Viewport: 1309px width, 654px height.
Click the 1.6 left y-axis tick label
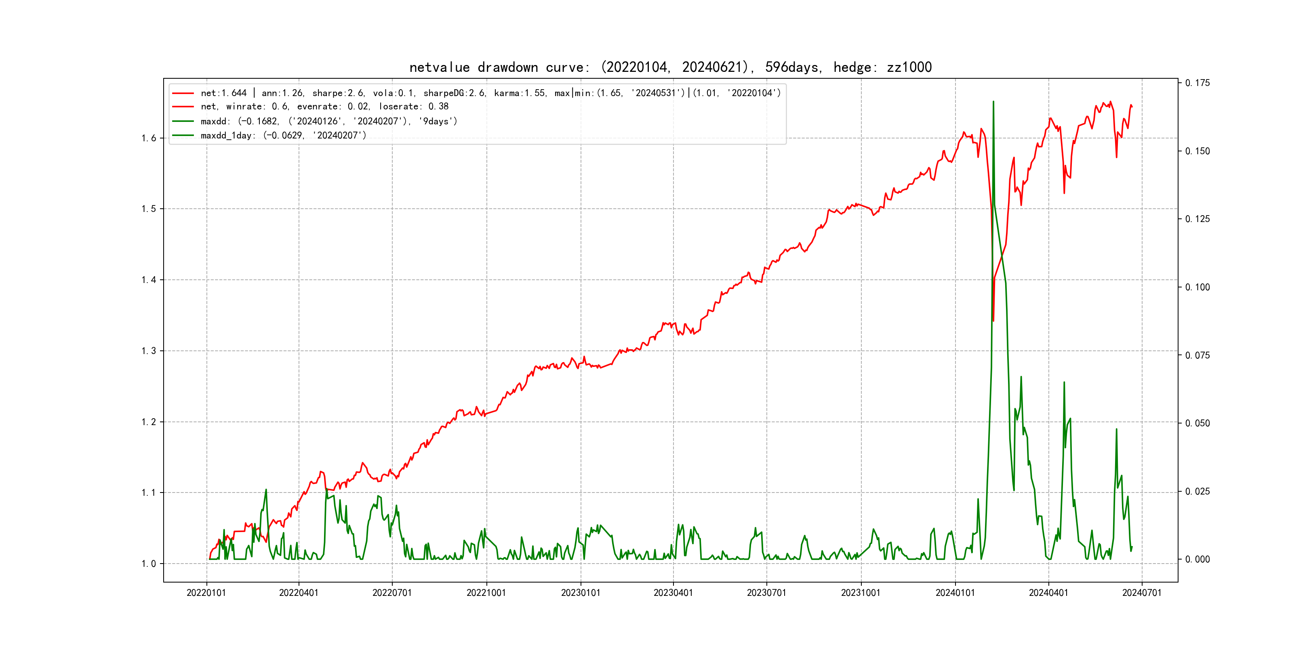coord(149,138)
